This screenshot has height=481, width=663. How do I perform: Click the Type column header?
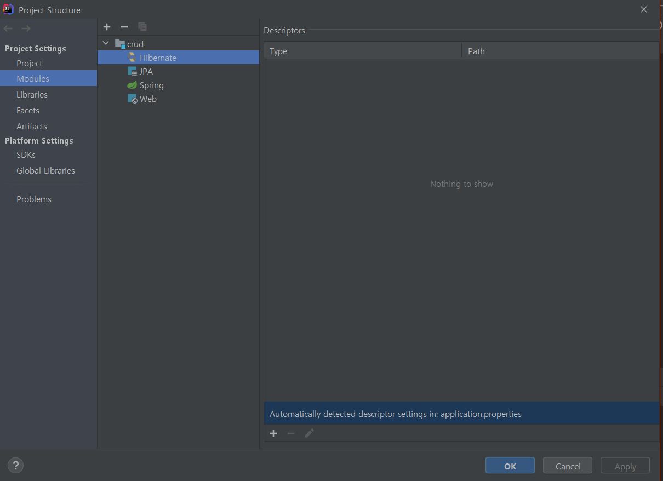coord(363,51)
